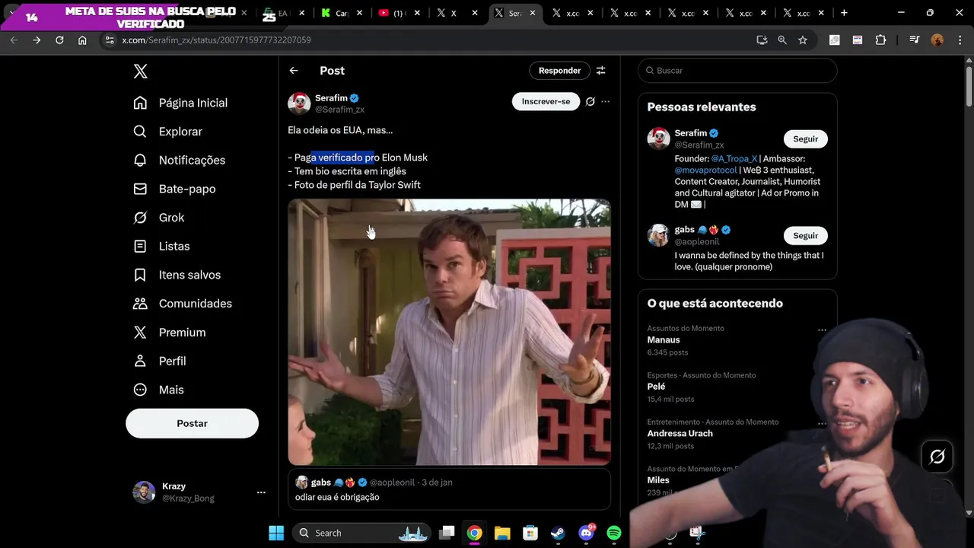Open the Listas icon in sidebar
Viewport: 974px width, 548px height.
pyautogui.click(x=140, y=246)
